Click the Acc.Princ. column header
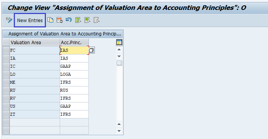 point(74,42)
